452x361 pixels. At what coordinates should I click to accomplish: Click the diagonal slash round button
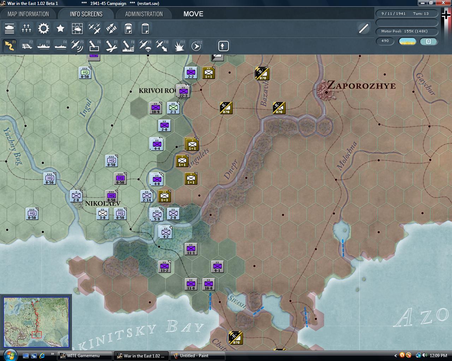point(363,29)
